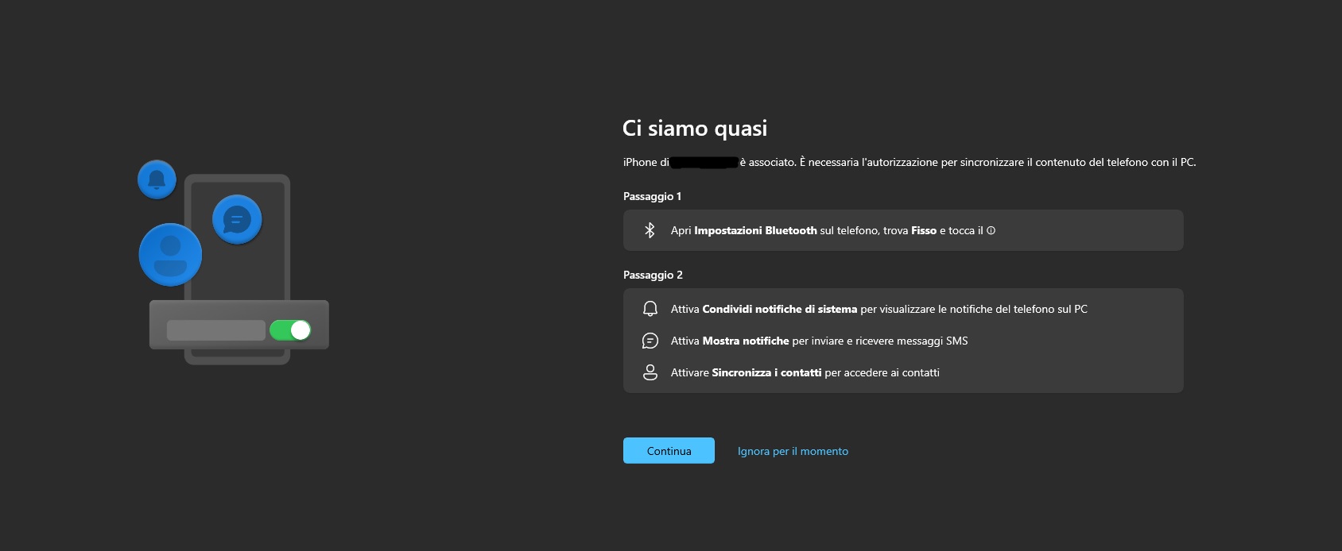The height and width of the screenshot is (551, 1342).
Task: Click the bell outline icon beside Condividi notifiche
Action: click(650, 309)
